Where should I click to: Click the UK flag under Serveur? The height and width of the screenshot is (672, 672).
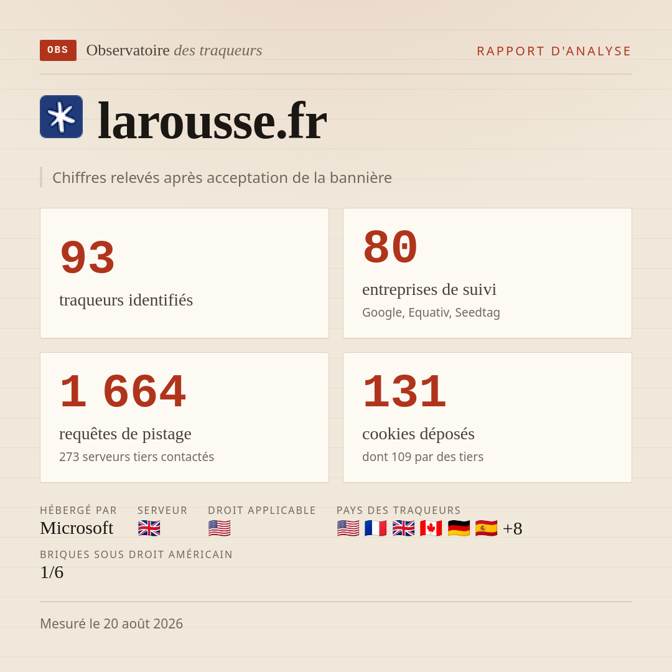click(x=149, y=528)
